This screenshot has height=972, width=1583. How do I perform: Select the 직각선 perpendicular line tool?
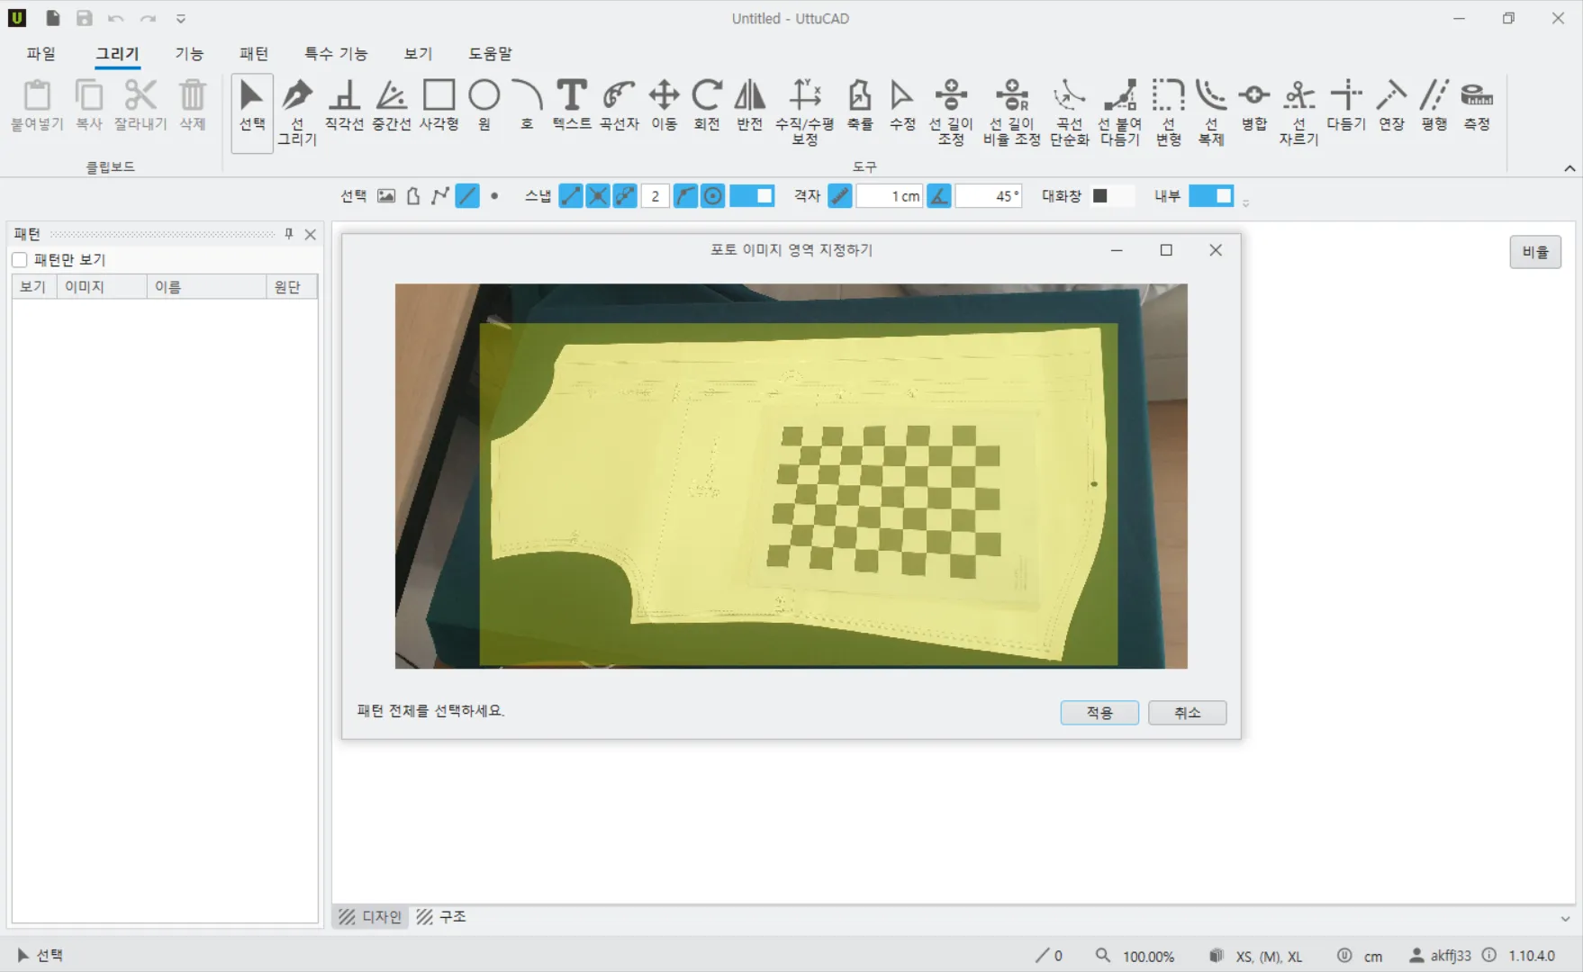click(344, 106)
